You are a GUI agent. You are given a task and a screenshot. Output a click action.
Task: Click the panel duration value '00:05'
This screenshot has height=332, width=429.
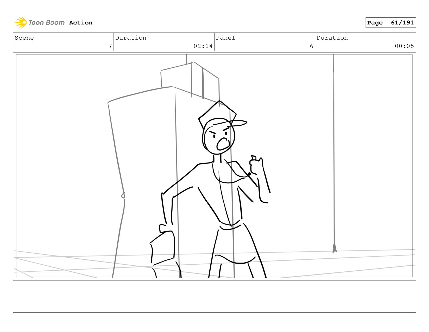pyautogui.click(x=404, y=46)
